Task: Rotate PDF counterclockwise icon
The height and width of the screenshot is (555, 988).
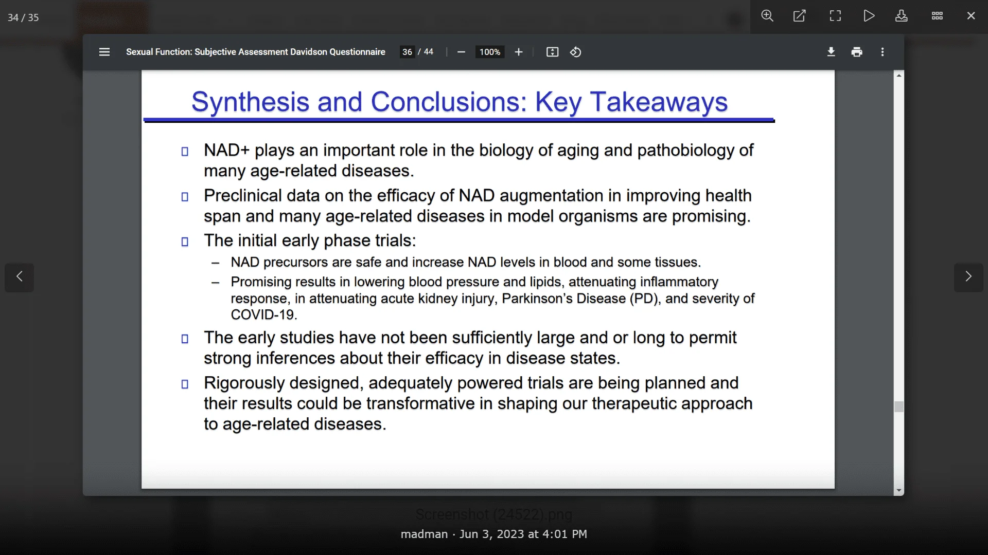Action: click(576, 52)
